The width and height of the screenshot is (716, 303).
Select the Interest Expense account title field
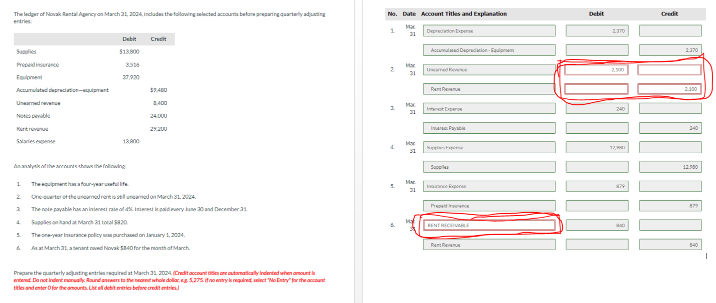pyautogui.click(x=489, y=108)
